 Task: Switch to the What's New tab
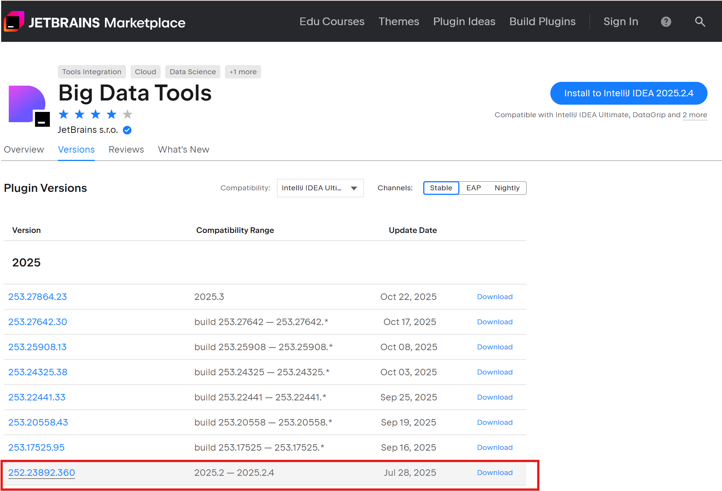point(183,150)
